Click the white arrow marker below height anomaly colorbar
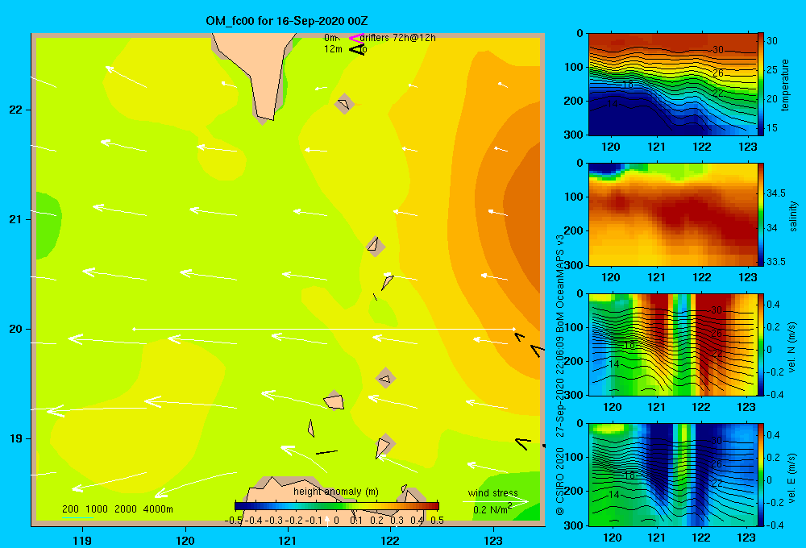 coord(327,521)
